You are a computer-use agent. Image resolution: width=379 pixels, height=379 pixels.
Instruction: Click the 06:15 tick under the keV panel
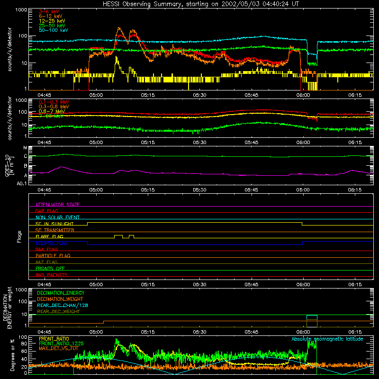pos(355,95)
